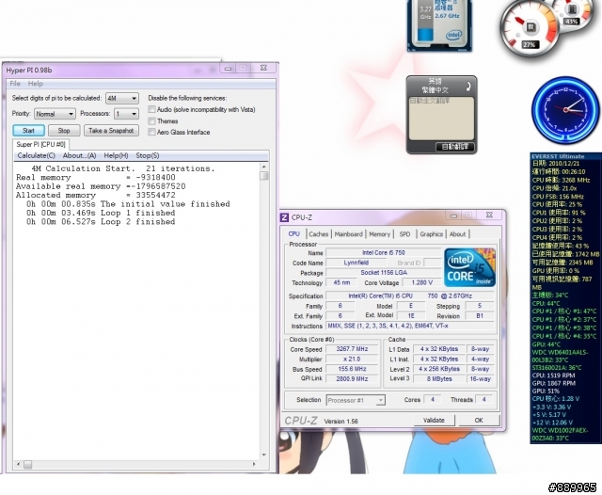The image size is (602, 495).
Task: Click the blue analog clock gadget
Action: point(565,109)
